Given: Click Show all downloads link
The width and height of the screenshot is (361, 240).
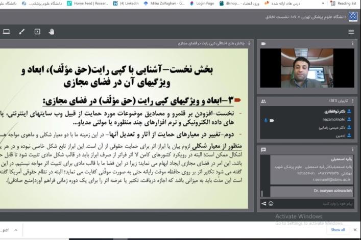Looking at the screenshot, I should (338, 230).
